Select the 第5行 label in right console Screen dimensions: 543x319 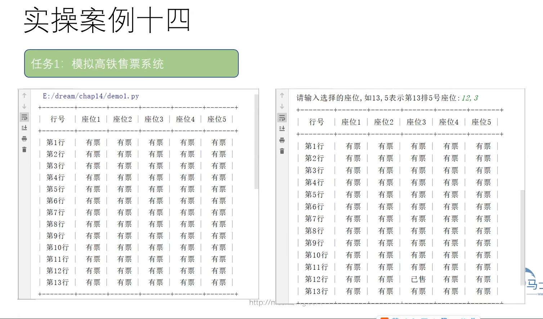tap(314, 195)
